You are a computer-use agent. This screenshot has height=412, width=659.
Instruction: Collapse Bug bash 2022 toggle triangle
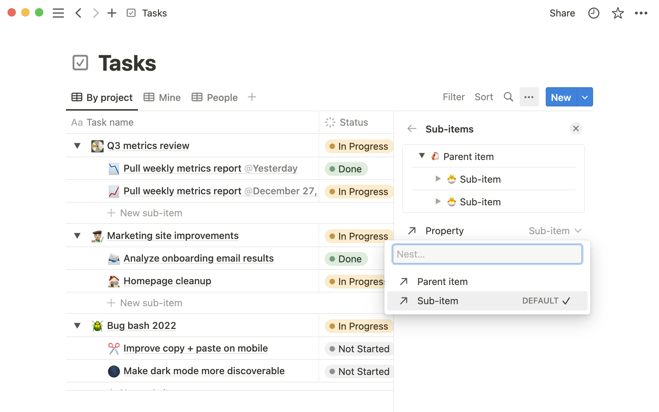pos(77,325)
